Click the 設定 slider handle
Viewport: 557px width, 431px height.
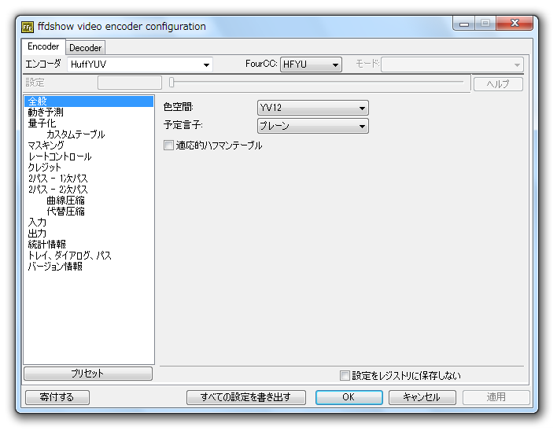point(172,83)
